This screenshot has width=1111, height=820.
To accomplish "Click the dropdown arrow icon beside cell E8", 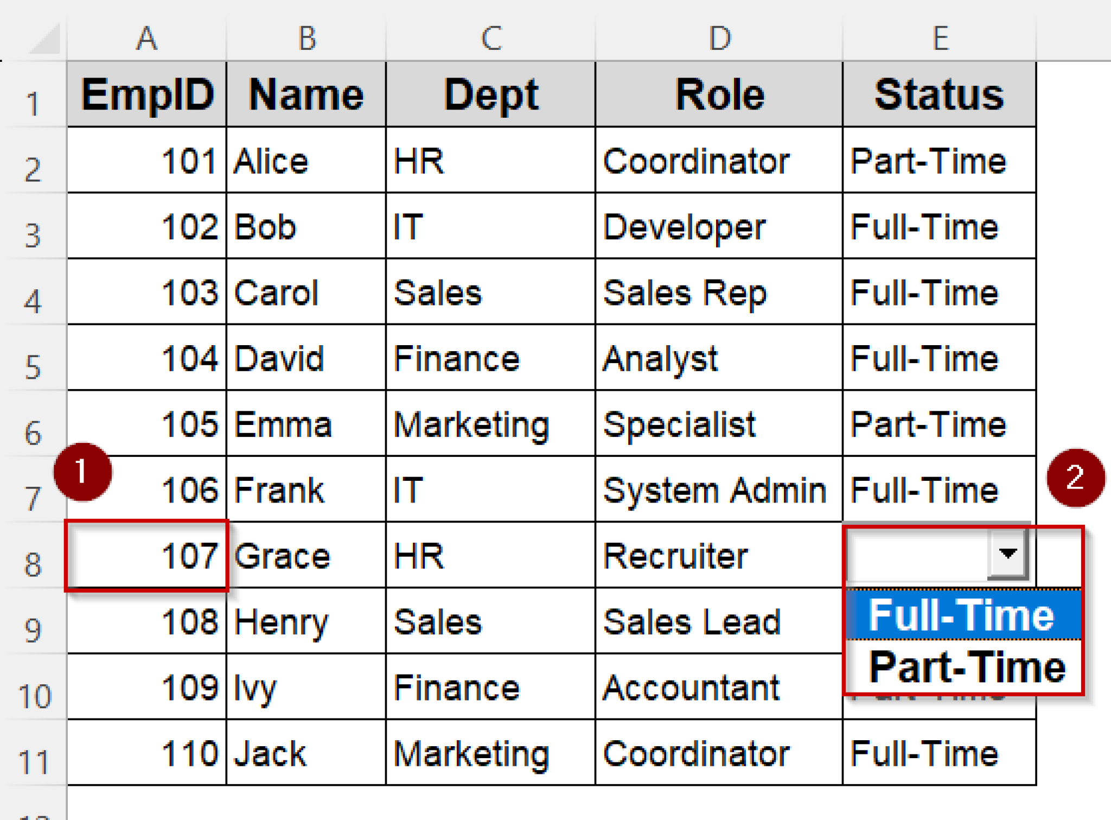I will click(x=1007, y=555).
